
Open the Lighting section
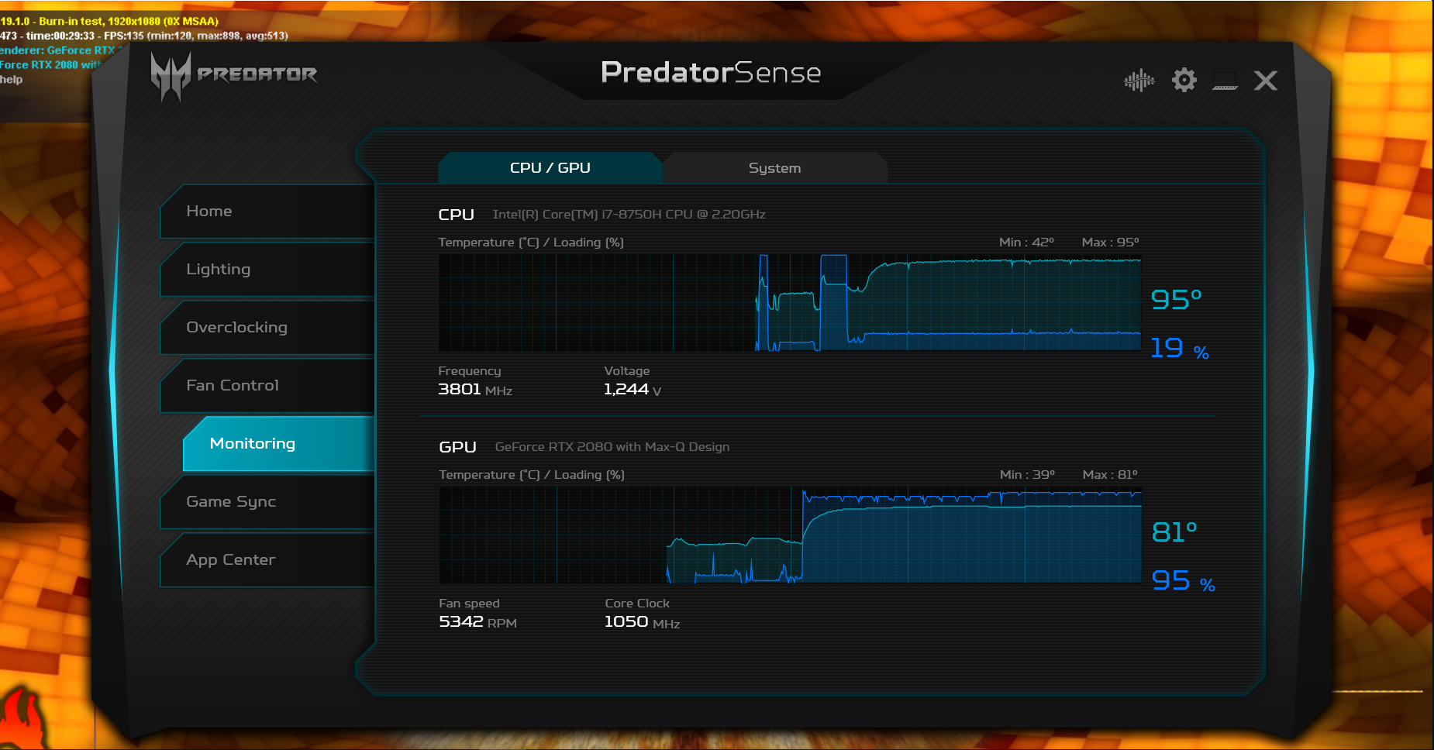click(x=267, y=270)
